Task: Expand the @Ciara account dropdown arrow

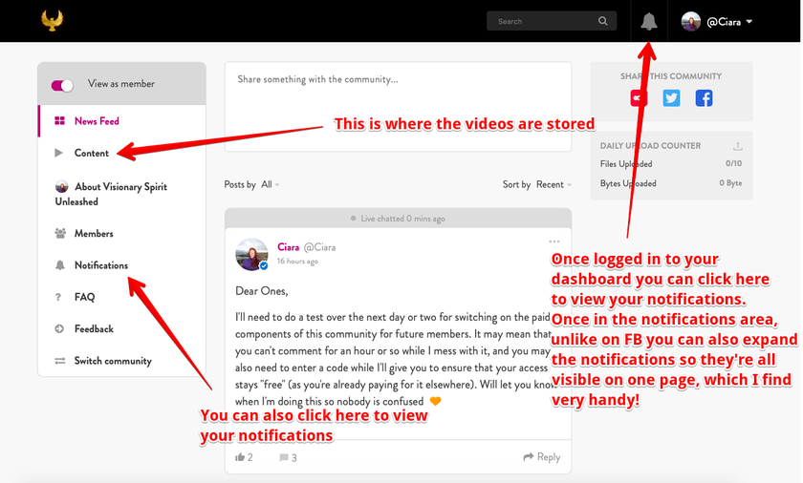Action: [749, 22]
